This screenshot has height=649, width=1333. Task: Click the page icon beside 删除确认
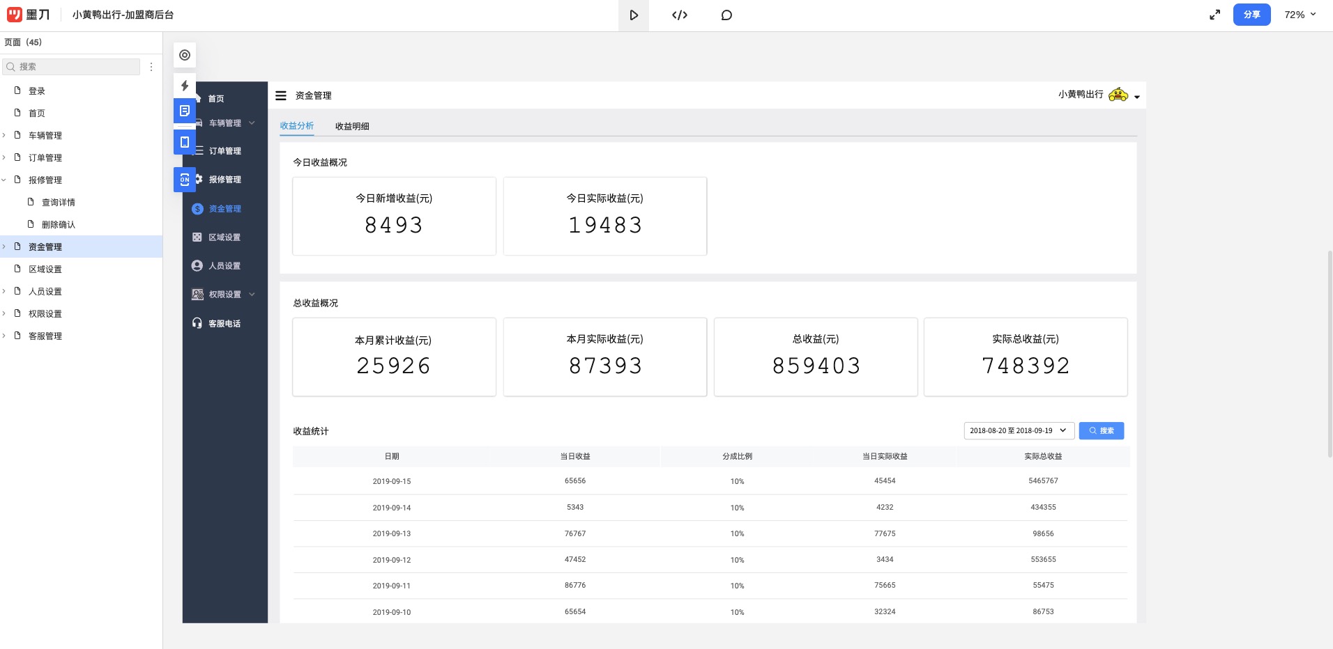click(31, 224)
